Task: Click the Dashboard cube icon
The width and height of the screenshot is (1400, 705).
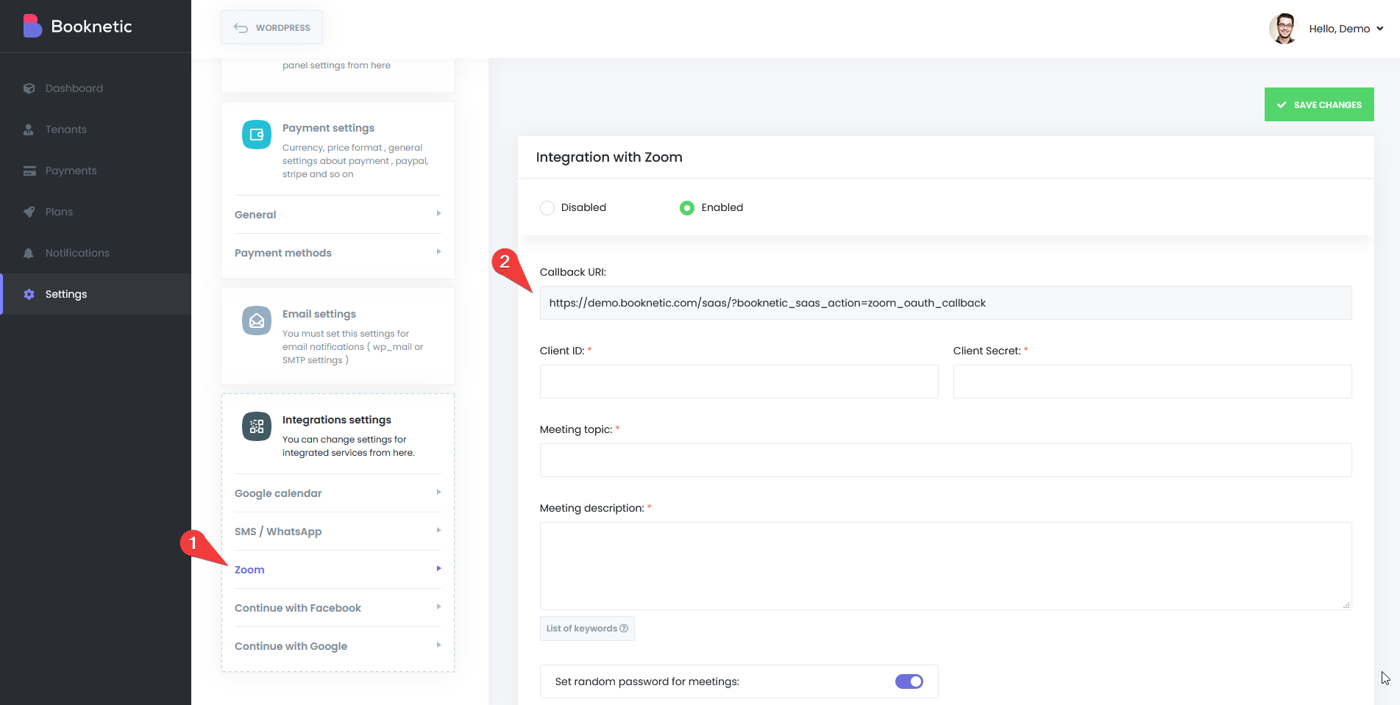Action: click(29, 88)
